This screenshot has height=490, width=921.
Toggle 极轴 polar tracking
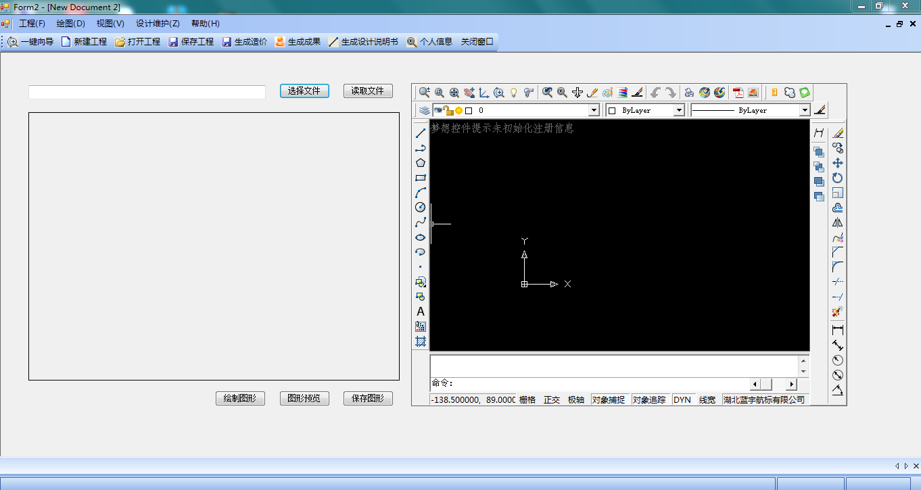pos(576,400)
